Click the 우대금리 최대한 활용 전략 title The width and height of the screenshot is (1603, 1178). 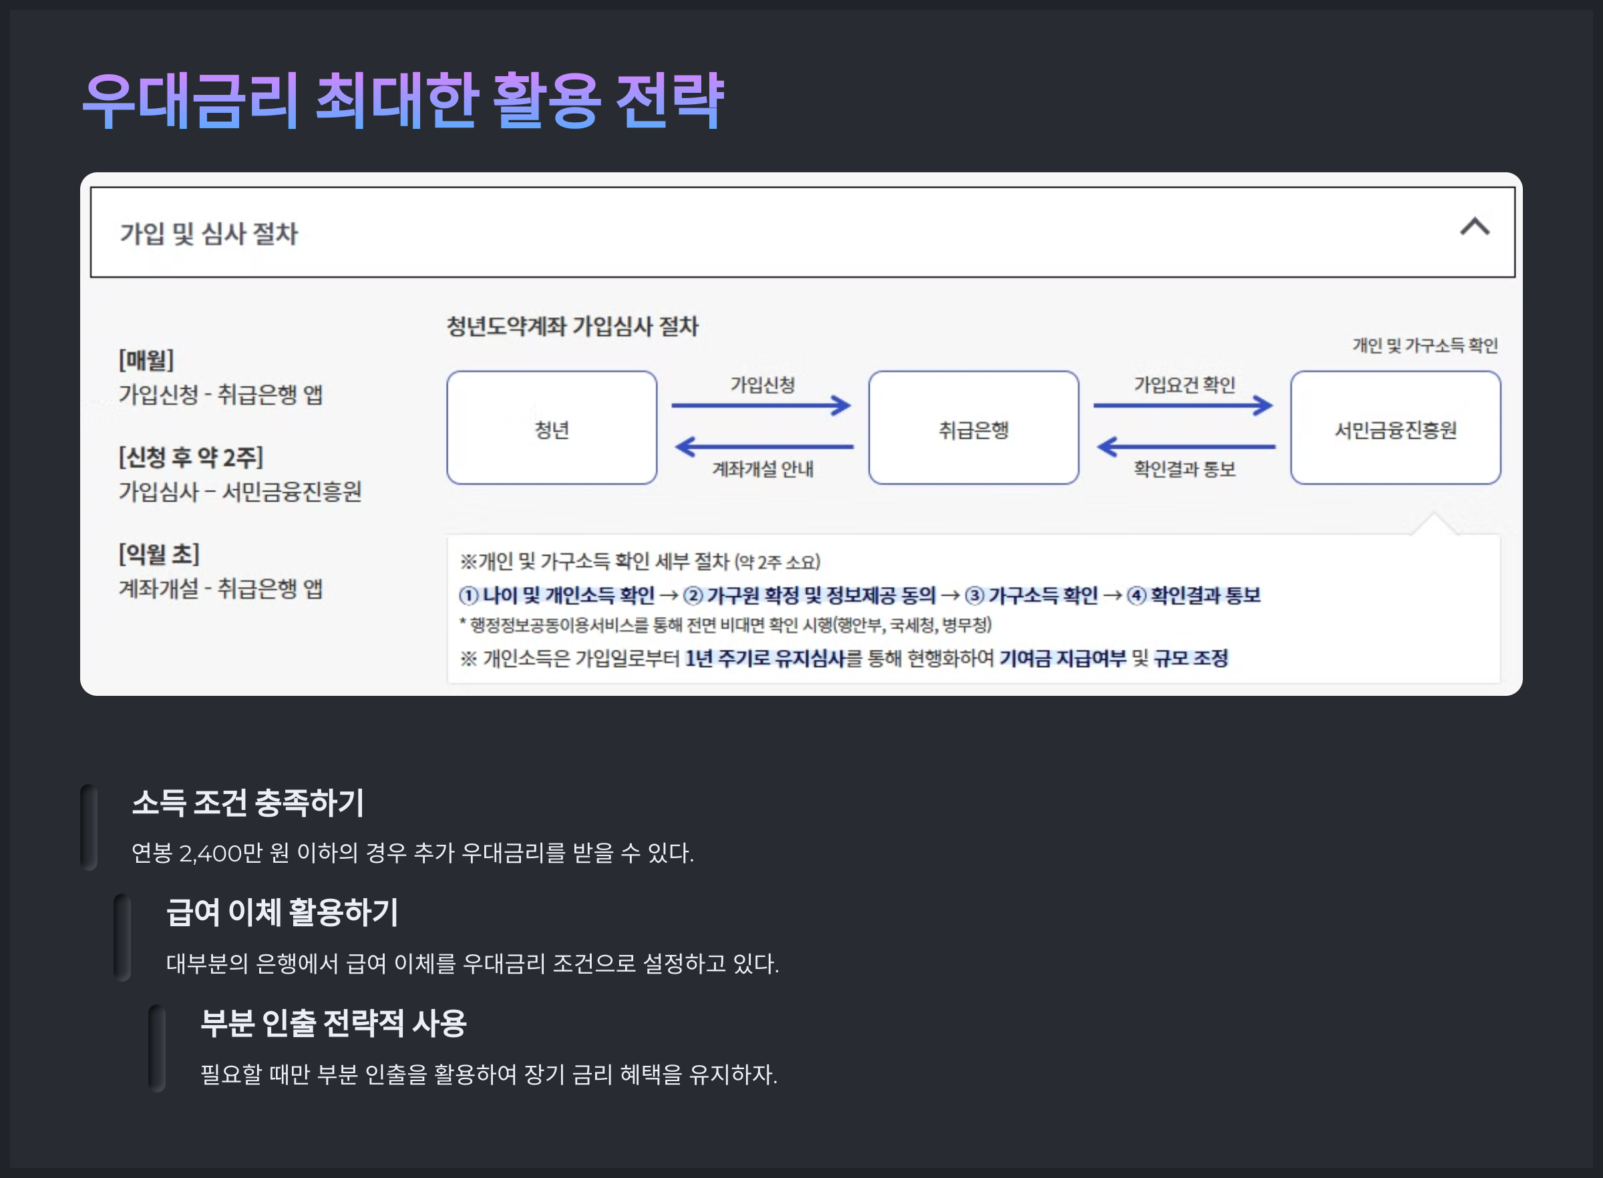click(403, 102)
